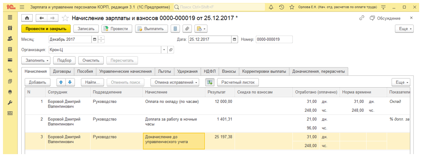
Task: Expand the Заполнить dropdown button
Action: click(x=36, y=61)
